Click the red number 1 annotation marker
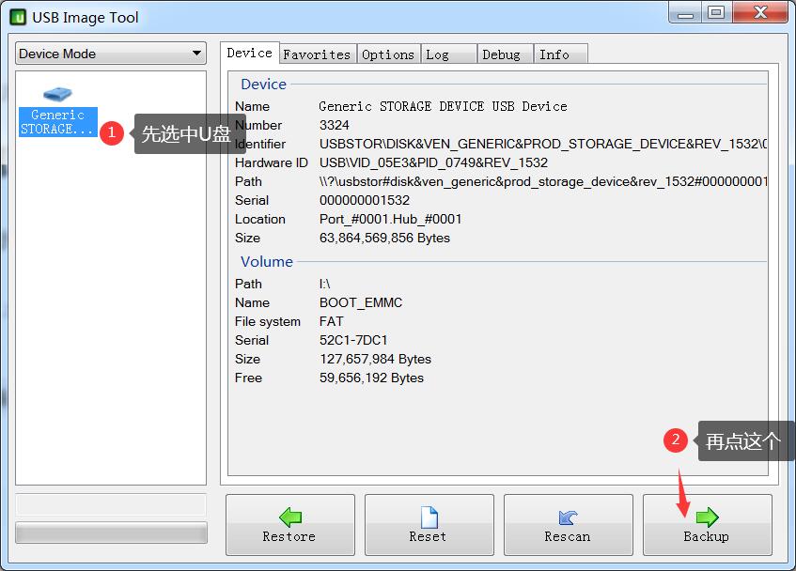Viewport: 796px width, 571px height. [x=111, y=133]
